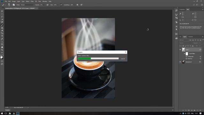The height and width of the screenshot is (115, 204).
Task: Toggle Surface Blur filter visibility
Action: (x=186, y=57)
